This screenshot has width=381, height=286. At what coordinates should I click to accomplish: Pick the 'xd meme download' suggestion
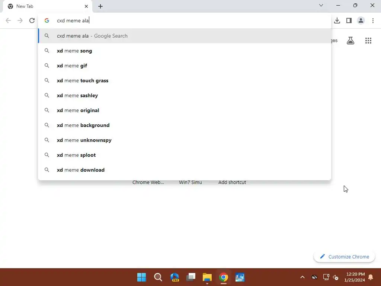[185, 170]
